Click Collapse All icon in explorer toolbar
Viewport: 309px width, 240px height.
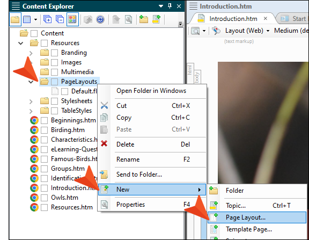(x=60, y=19)
